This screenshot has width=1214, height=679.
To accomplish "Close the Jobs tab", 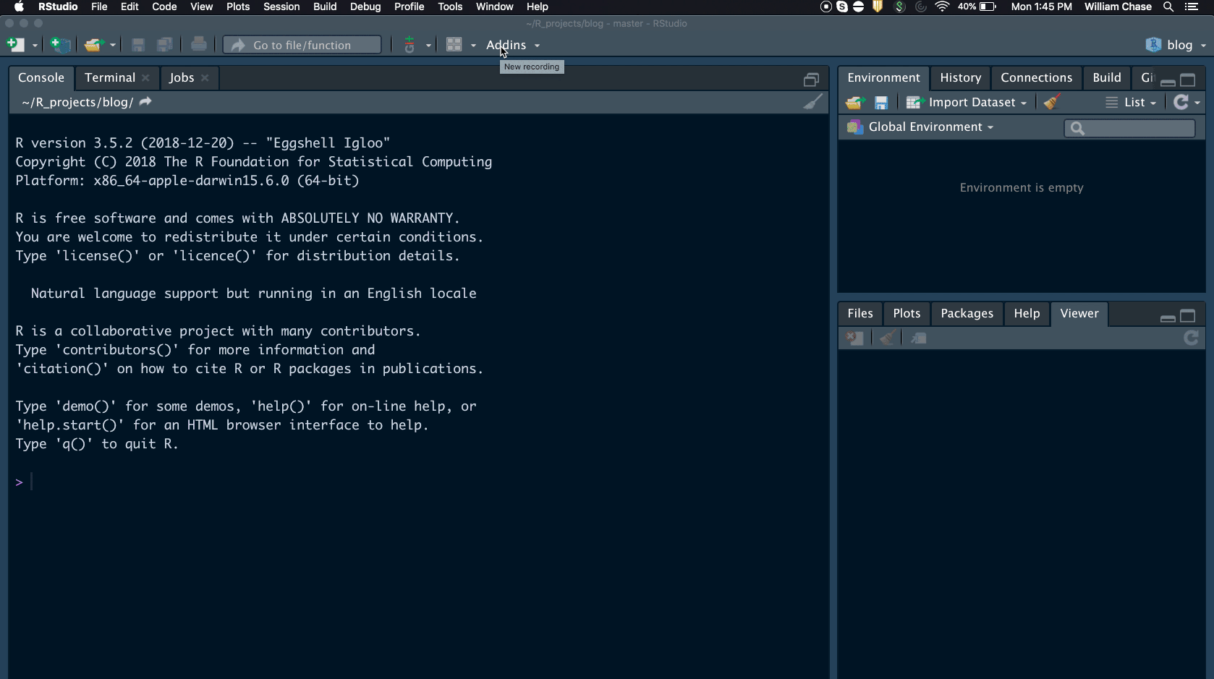I will [205, 78].
